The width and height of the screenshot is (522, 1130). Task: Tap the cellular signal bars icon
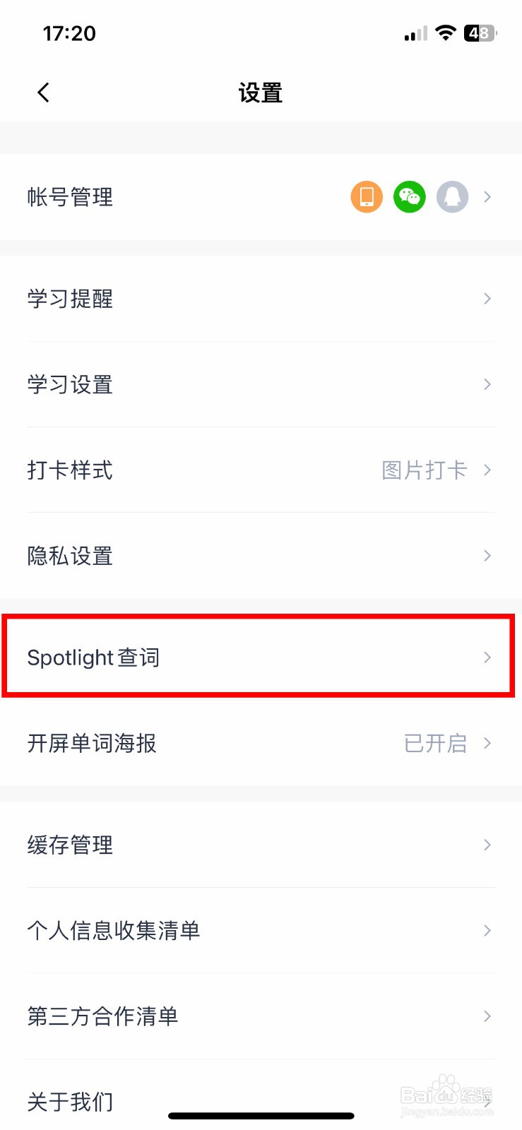click(x=415, y=33)
